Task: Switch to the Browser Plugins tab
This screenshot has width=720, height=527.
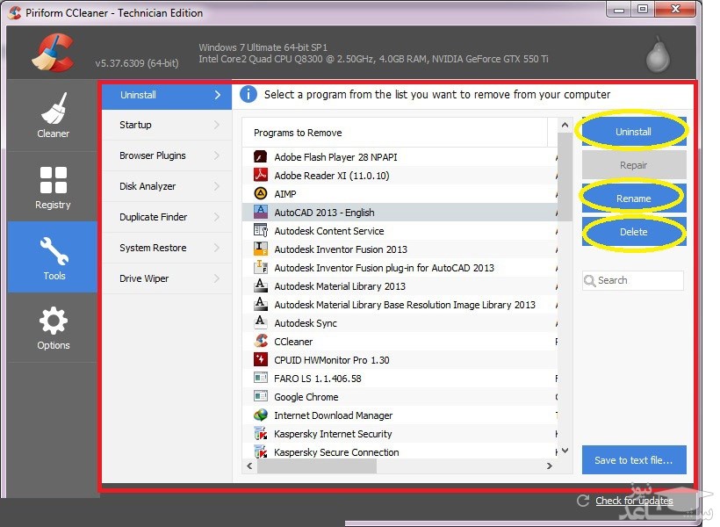Action: pos(153,155)
